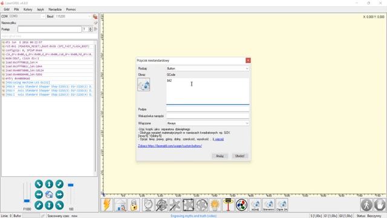387x218 pixels.
Task: Open the Baud rate dropdown
Action: [73, 16]
